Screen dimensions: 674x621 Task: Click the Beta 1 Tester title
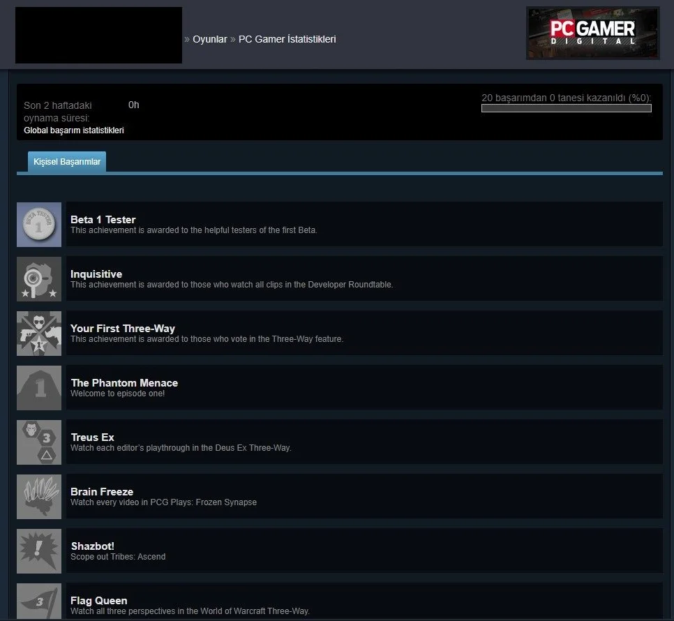pos(103,220)
